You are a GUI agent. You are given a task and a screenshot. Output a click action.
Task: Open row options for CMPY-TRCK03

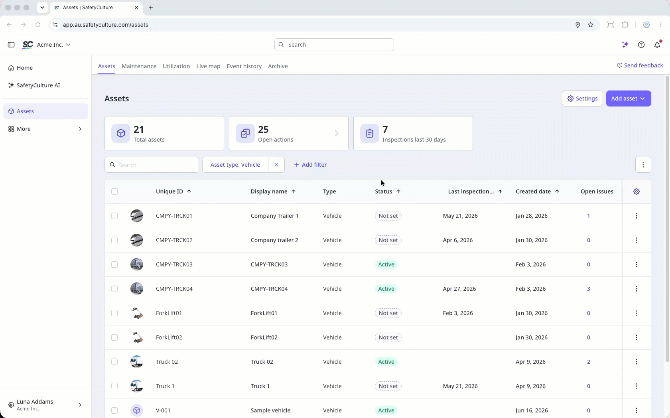[x=636, y=264]
